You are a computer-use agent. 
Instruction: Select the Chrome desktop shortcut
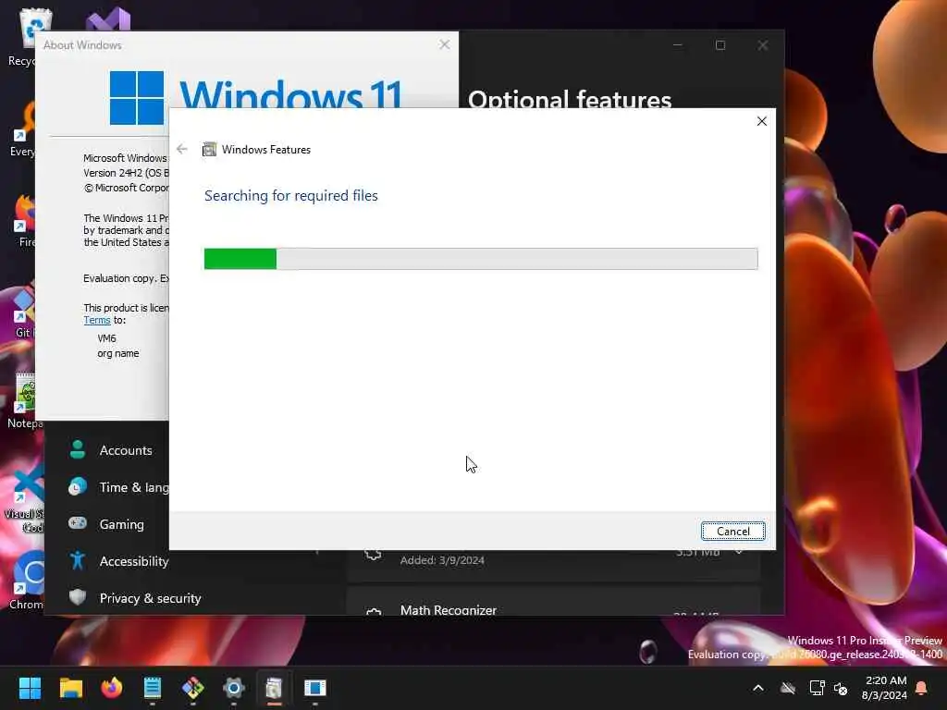(27, 580)
